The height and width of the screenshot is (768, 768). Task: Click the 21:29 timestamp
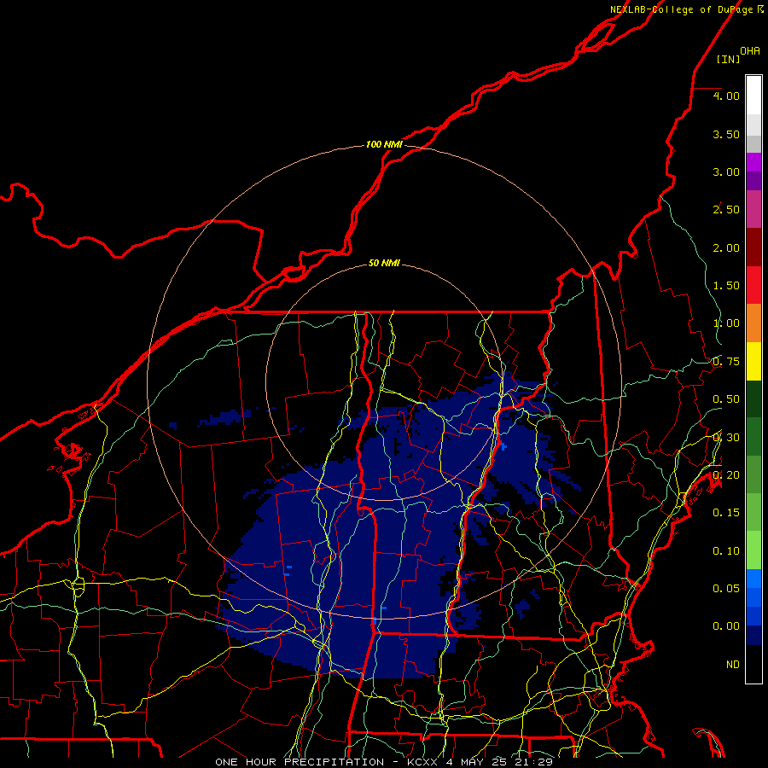pyautogui.click(x=534, y=762)
